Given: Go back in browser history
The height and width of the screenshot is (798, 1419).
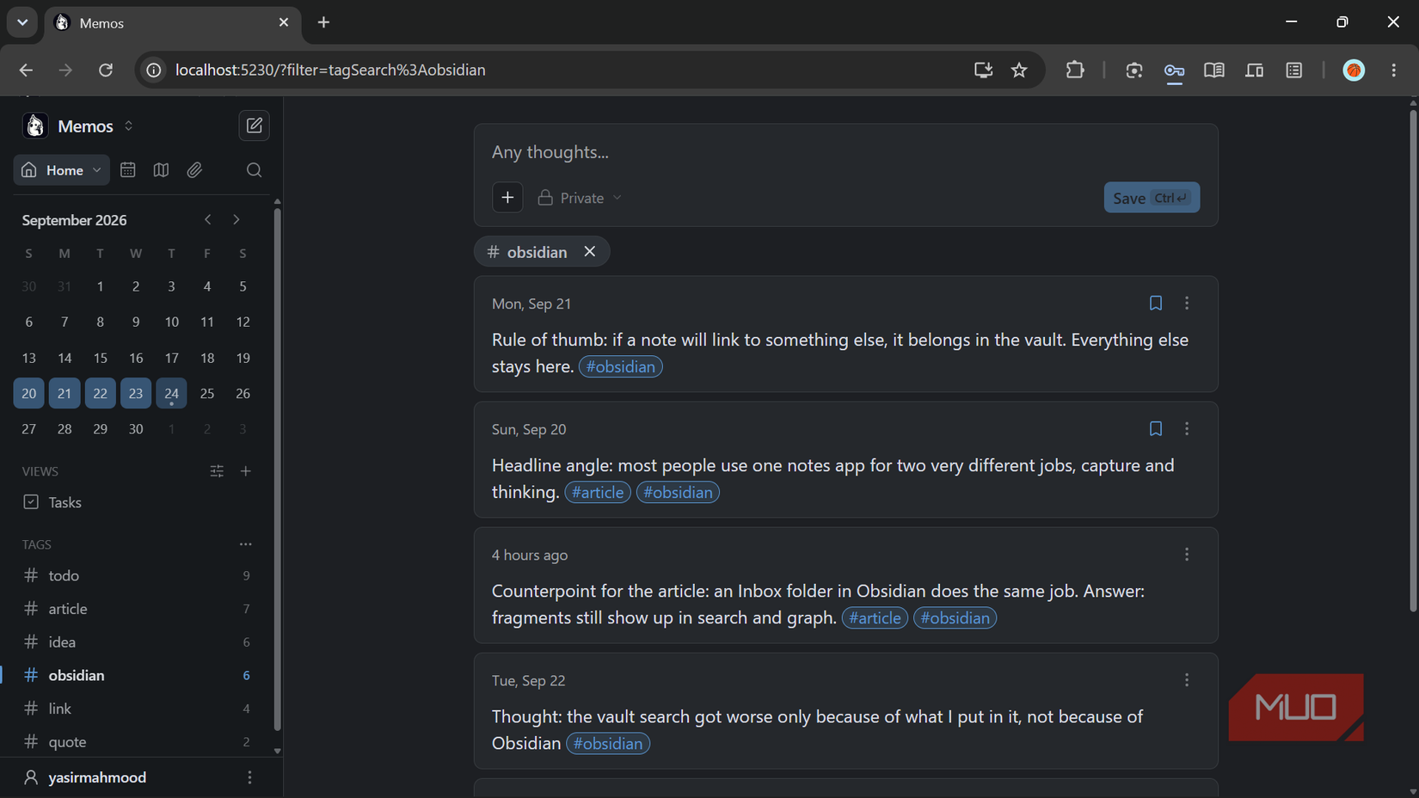Looking at the screenshot, I should pyautogui.click(x=26, y=70).
